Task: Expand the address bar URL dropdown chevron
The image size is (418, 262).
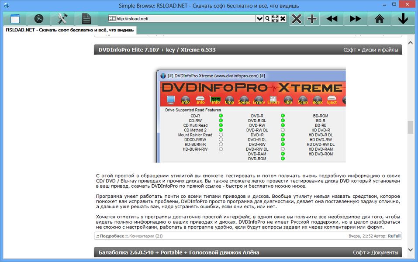Action: coord(259,18)
